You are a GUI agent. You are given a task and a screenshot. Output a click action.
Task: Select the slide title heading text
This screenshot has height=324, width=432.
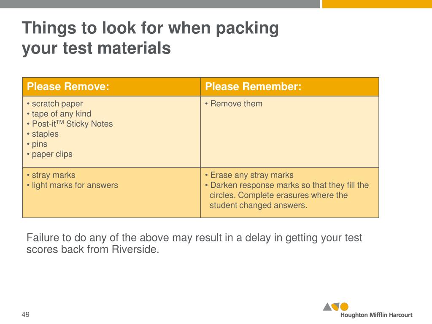150,38
